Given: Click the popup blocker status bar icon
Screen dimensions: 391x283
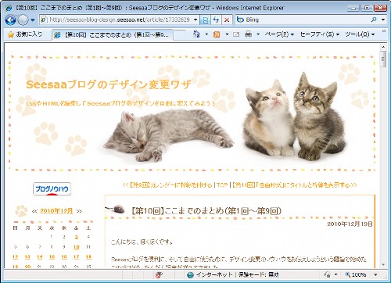Looking at the screenshot, I should click(x=159, y=274).
